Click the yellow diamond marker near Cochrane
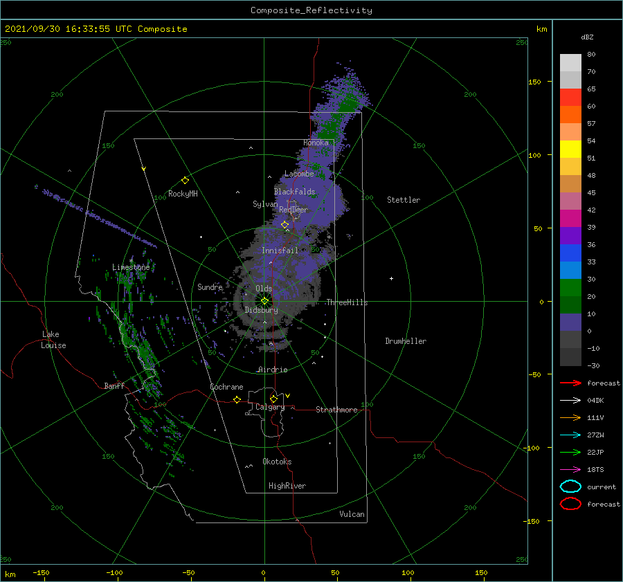This screenshot has height=582, width=623. click(x=237, y=399)
